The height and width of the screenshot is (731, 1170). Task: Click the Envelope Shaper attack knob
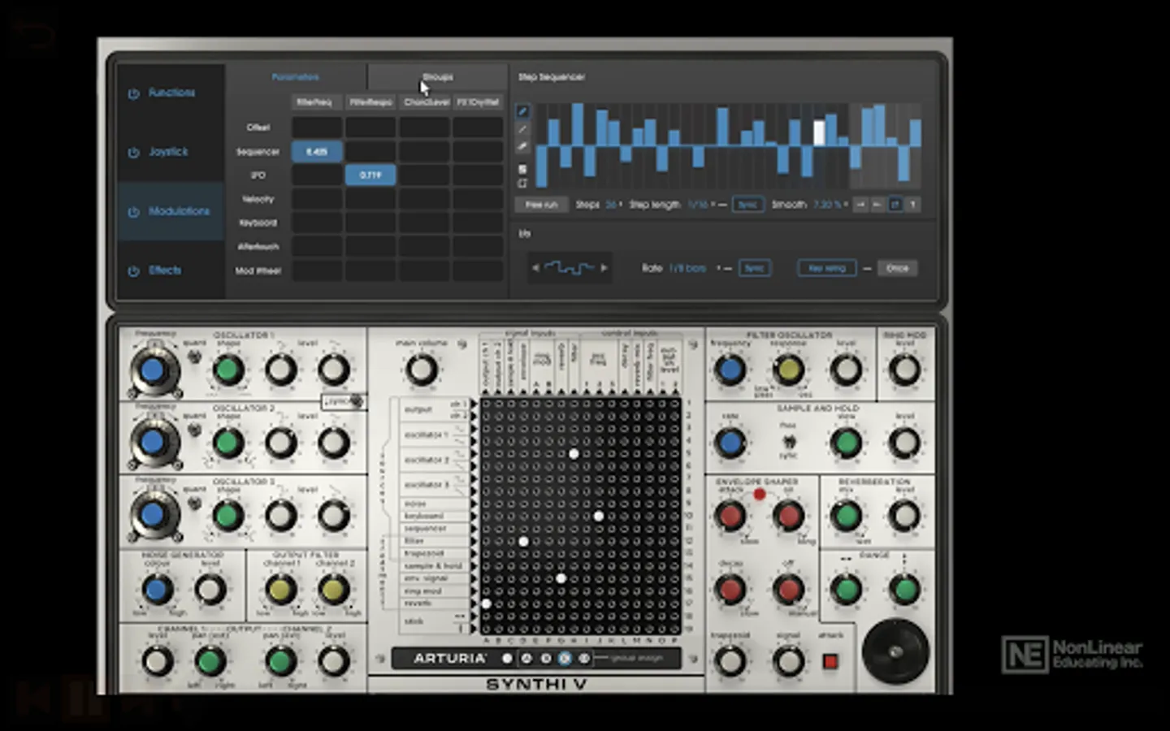(730, 515)
